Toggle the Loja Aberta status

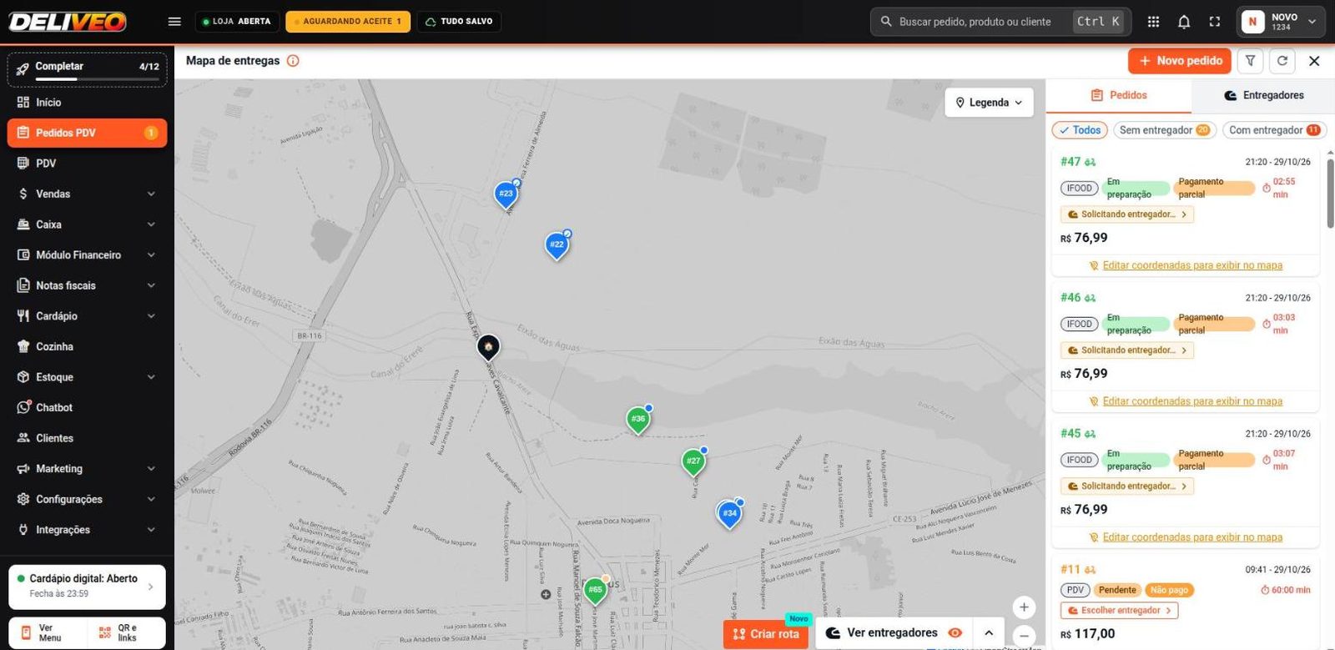236,22
